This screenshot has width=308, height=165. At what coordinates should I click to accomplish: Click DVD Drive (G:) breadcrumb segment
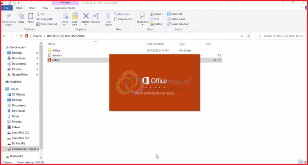66,36
